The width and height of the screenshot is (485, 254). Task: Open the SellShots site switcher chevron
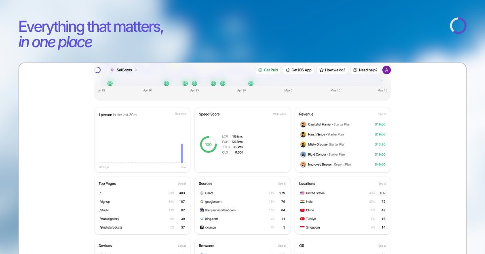pyautogui.click(x=136, y=70)
